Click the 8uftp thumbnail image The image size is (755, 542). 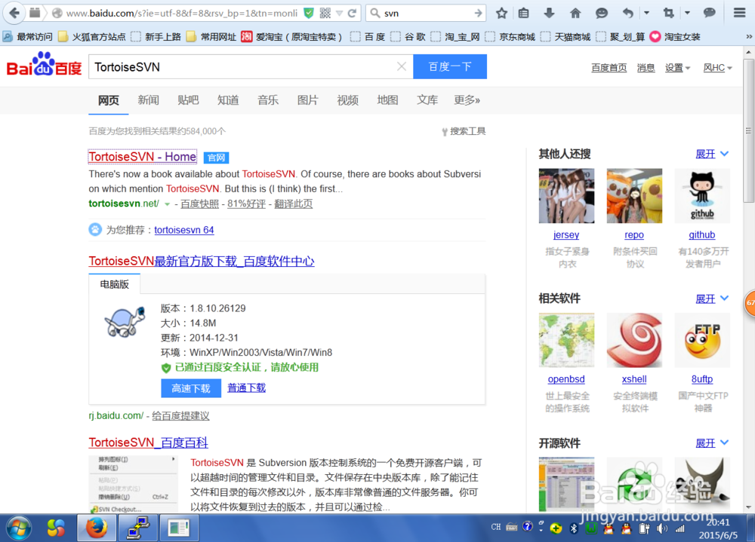tap(702, 340)
